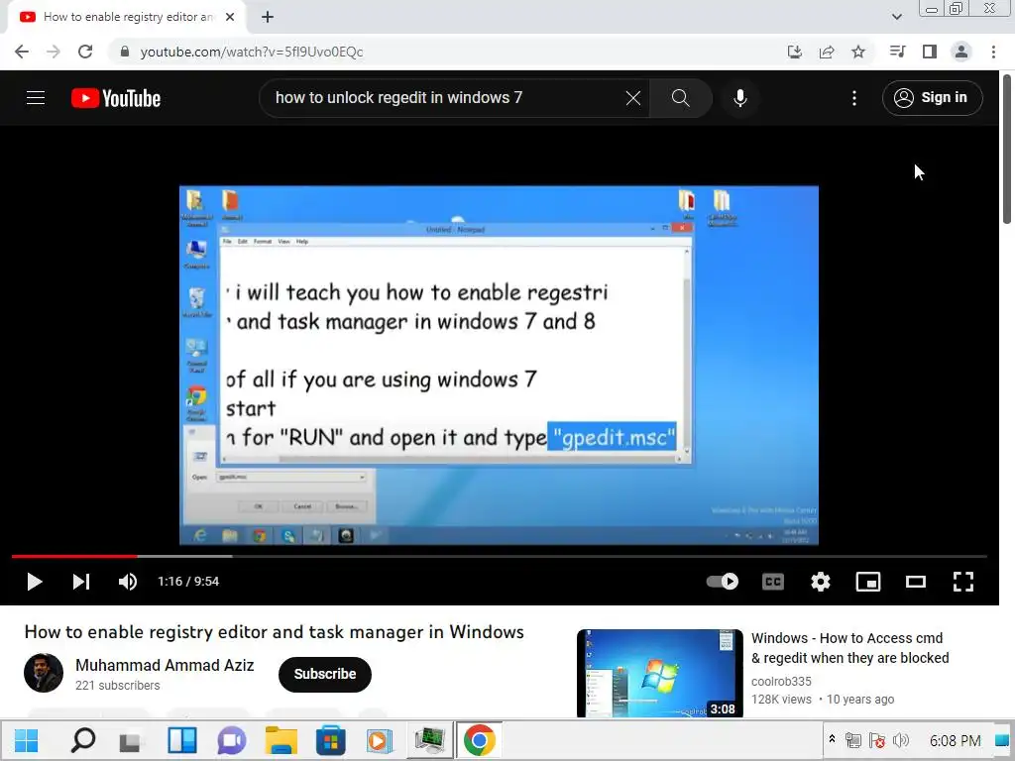Open Widgets from the taskbar

182,740
